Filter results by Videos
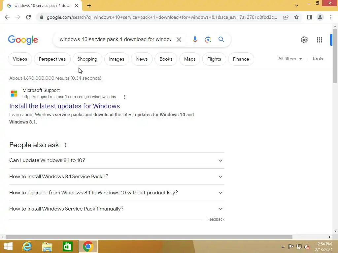The height and width of the screenshot is (253, 338). (x=20, y=59)
